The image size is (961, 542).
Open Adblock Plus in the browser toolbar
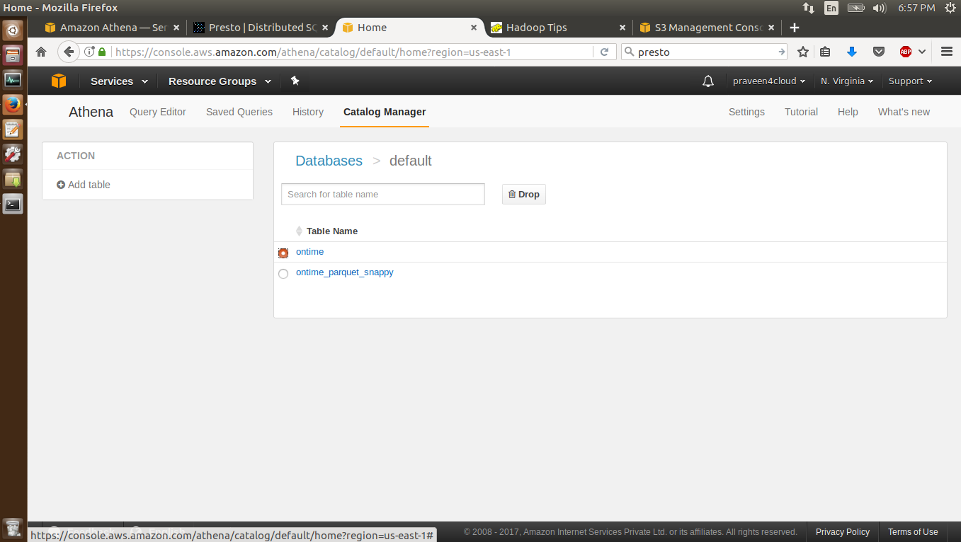pyautogui.click(x=906, y=51)
